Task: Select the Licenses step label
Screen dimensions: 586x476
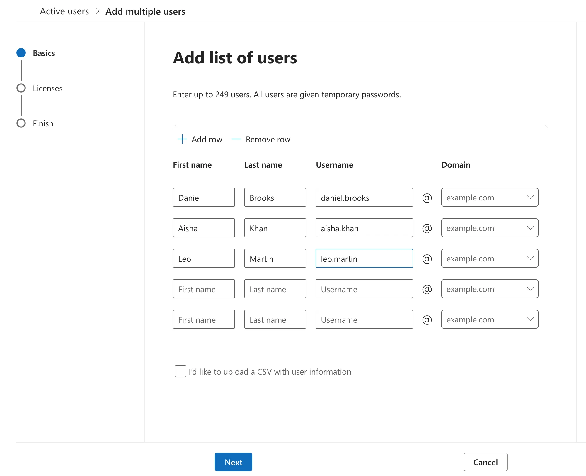Action: point(48,88)
